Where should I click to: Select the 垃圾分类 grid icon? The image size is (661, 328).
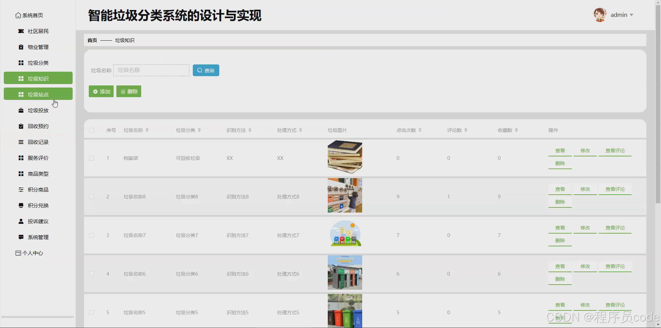click(21, 63)
